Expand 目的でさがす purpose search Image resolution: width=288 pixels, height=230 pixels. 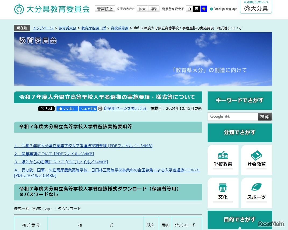click(x=240, y=220)
